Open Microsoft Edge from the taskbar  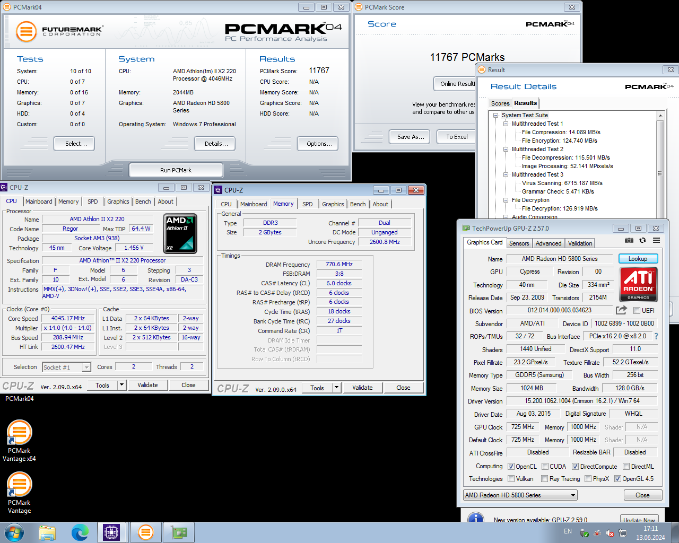tap(80, 532)
